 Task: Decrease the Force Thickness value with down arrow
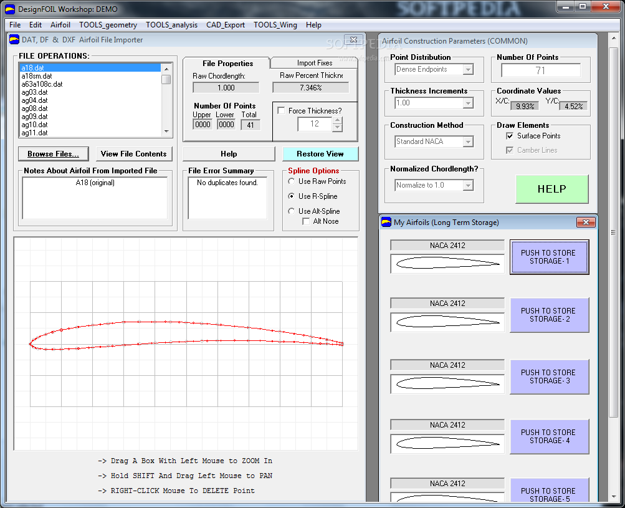click(337, 128)
